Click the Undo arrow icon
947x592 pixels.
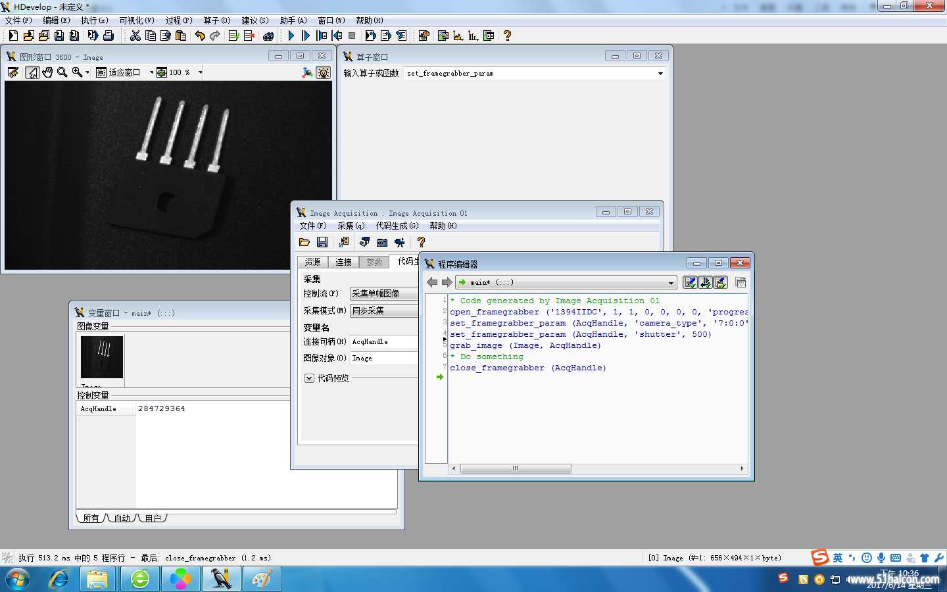point(200,36)
